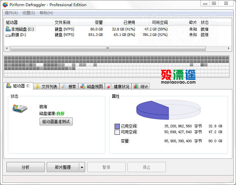Click the 50,699,427,840 bytes value
The height and width of the screenshot is (185, 236).
tap(178, 132)
